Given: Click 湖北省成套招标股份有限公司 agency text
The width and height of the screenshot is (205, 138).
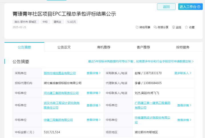Looking at the screenshot, I should click(63, 83).
